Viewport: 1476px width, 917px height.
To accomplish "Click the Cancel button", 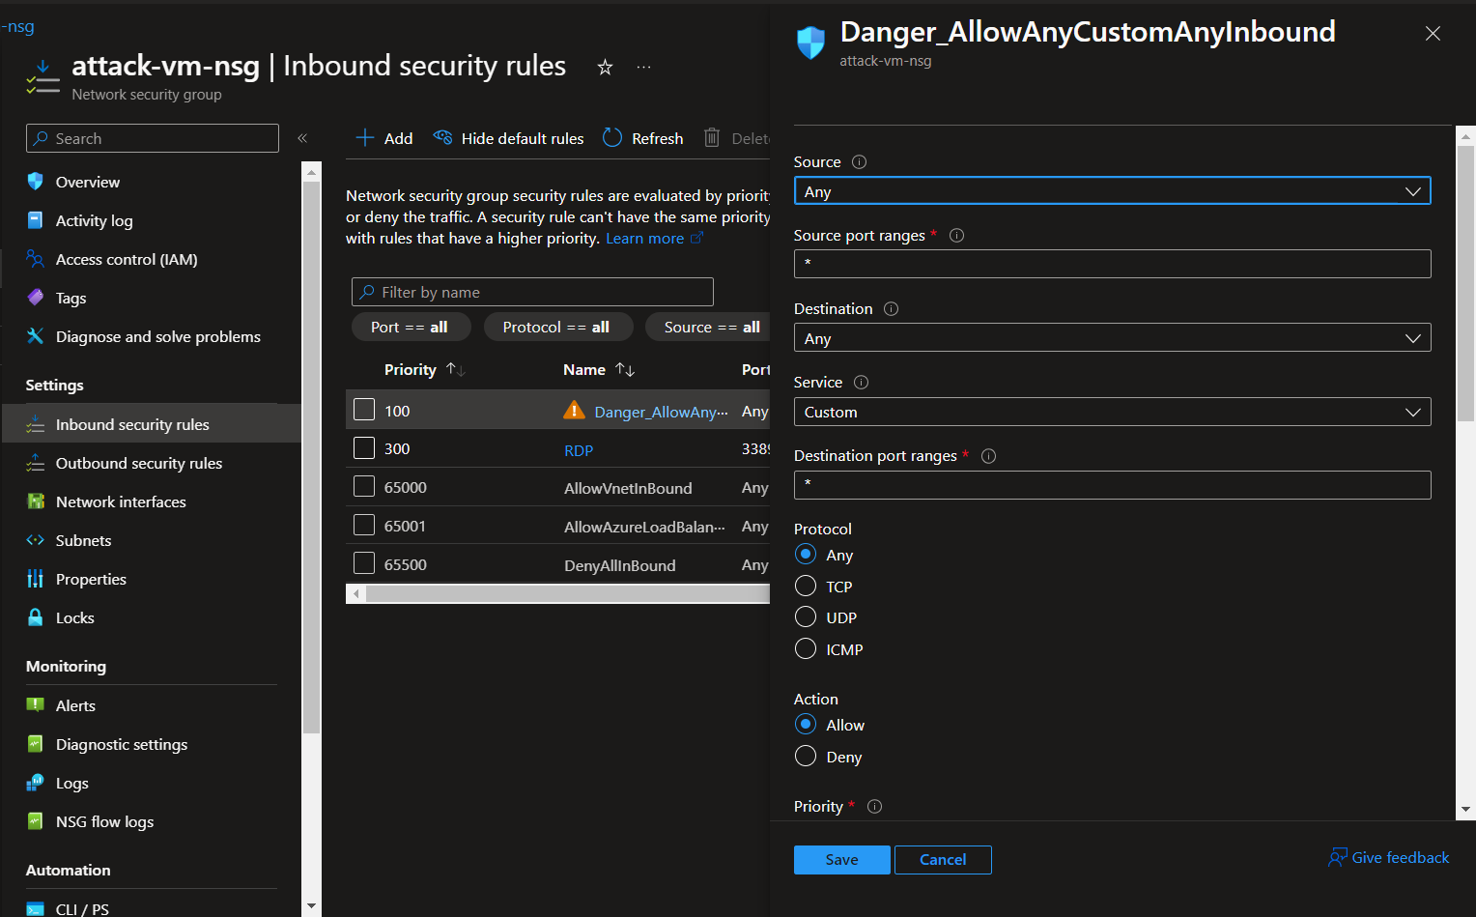I will (943, 860).
